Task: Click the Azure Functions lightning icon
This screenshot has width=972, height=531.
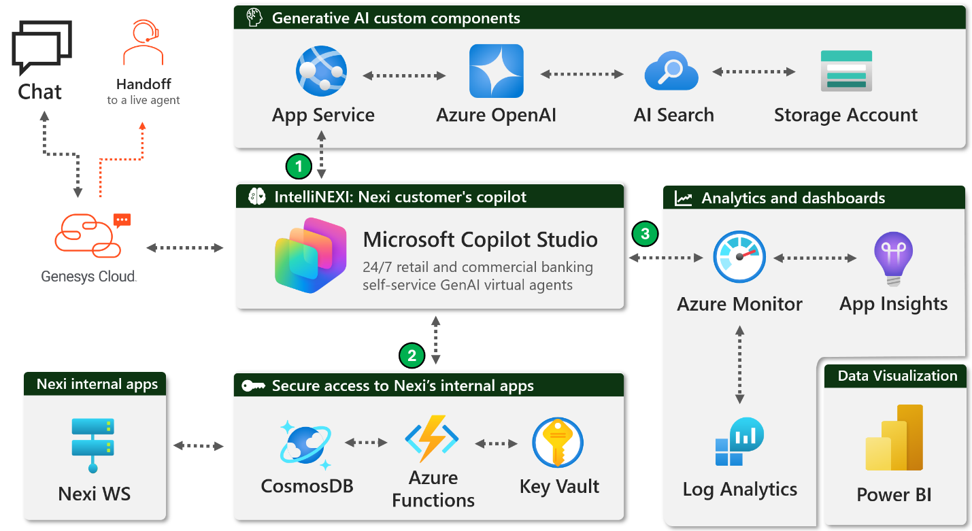Action: (432, 439)
